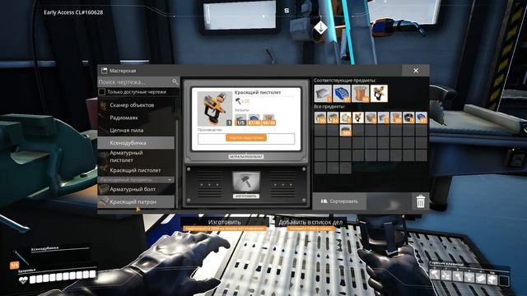Select the Арматурный болт blueprint

coord(136,189)
